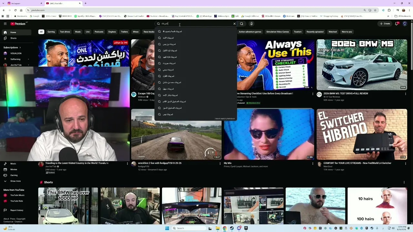The height and width of the screenshot is (232, 413).
Task: Open YouTube notifications bell
Action: pyautogui.click(x=397, y=24)
